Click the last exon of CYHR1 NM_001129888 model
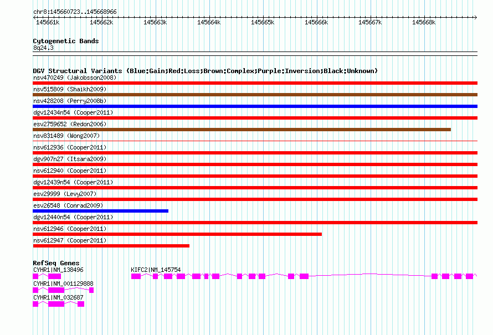 (91, 290)
